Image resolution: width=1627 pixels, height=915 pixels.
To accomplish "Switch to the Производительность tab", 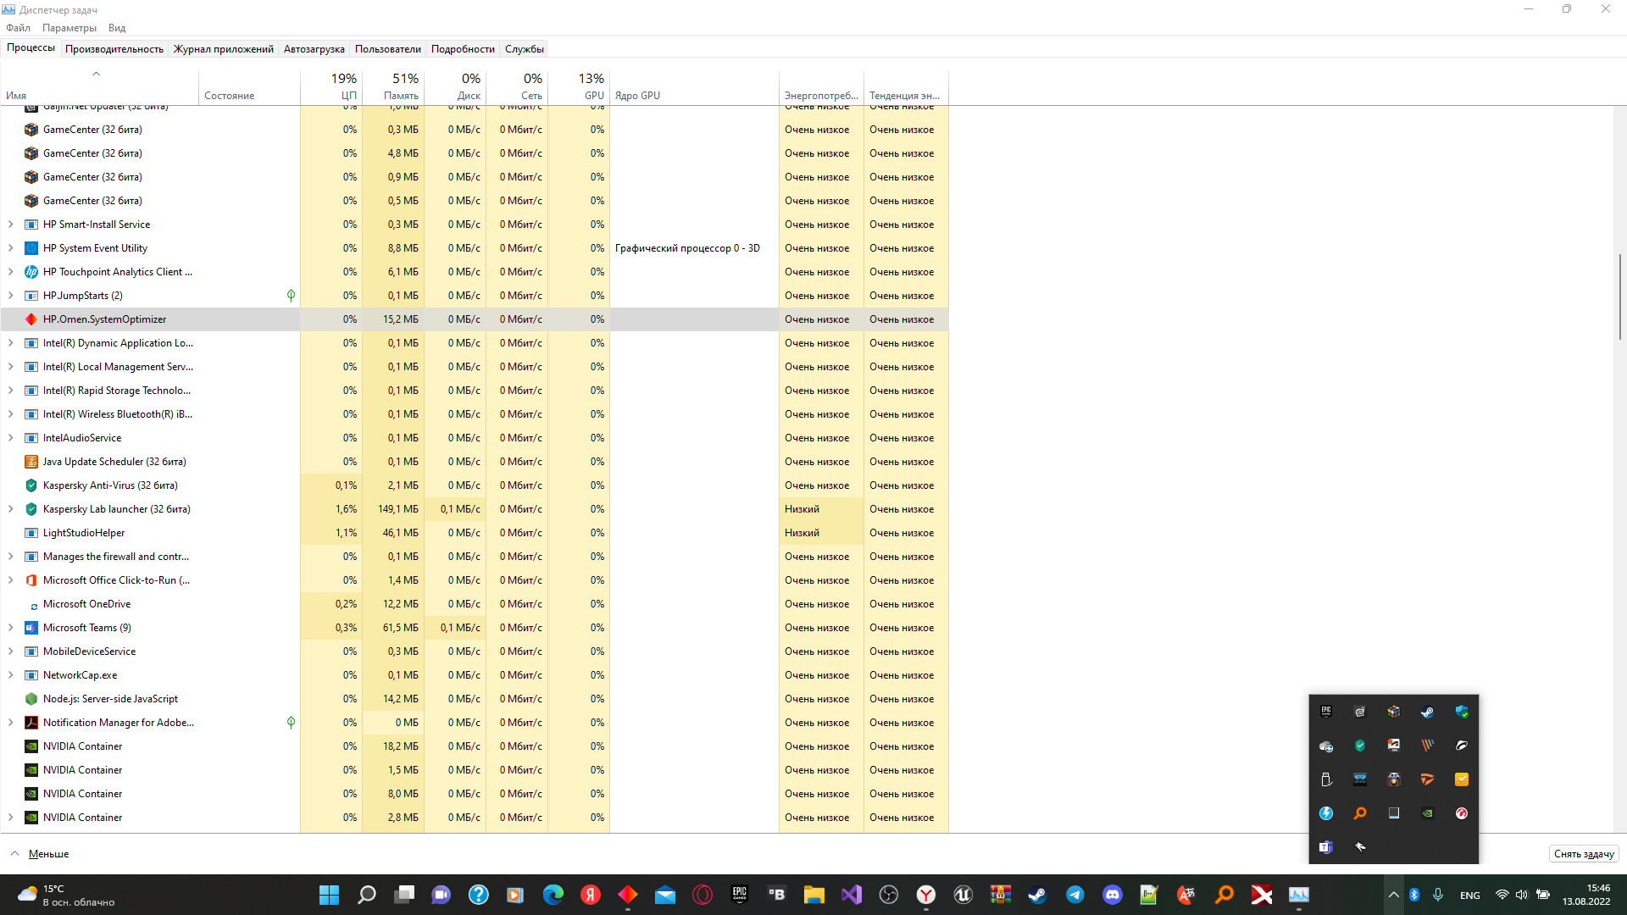I will (114, 49).
